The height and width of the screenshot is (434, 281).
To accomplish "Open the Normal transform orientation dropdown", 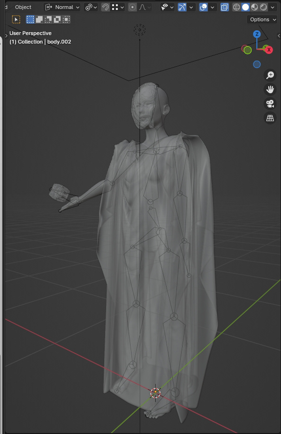I will (x=62, y=7).
